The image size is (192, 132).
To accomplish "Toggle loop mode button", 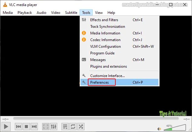I will click(x=73, y=127).
